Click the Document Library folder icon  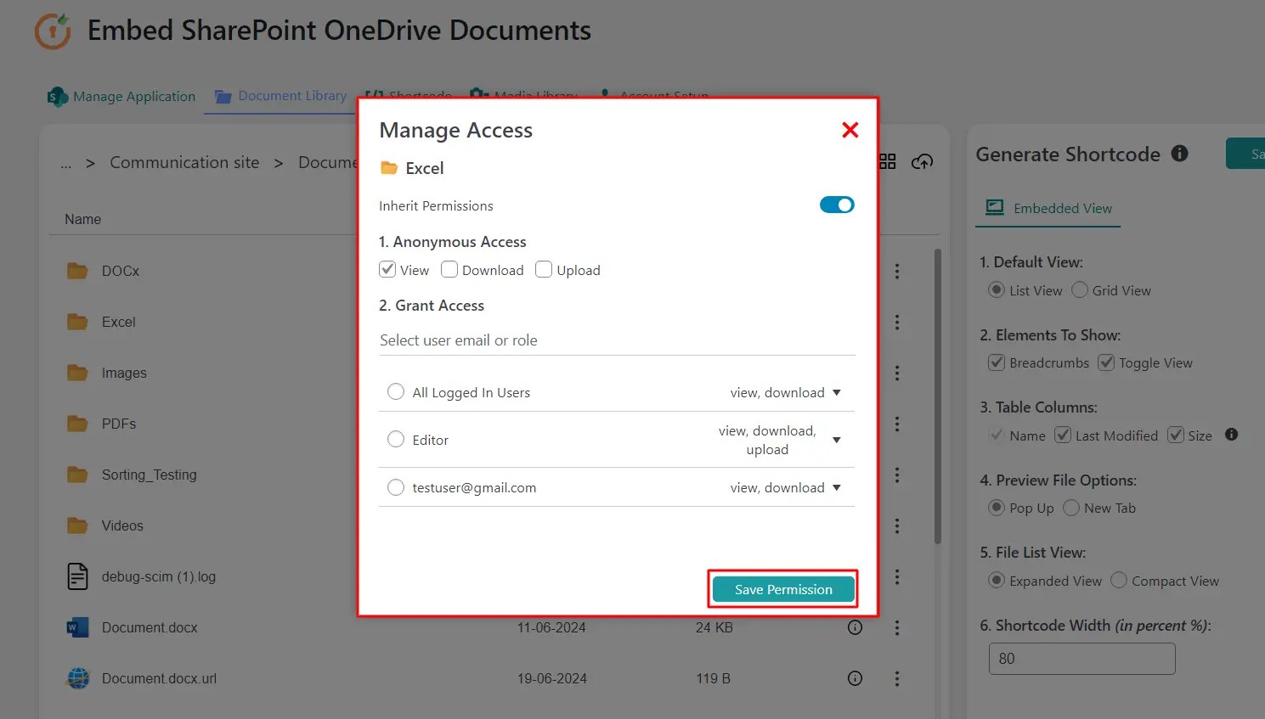[x=223, y=97]
